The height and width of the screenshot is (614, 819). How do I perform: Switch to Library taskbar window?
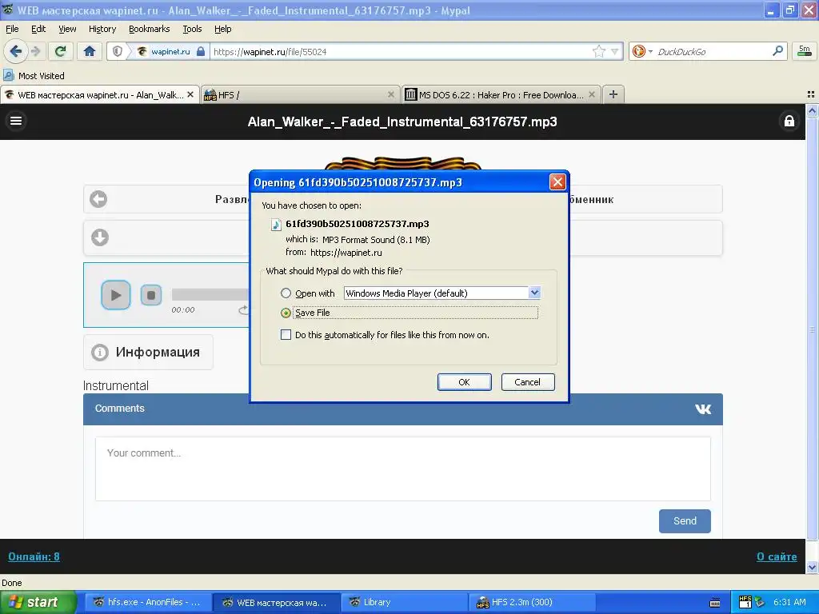(x=404, y=602)
